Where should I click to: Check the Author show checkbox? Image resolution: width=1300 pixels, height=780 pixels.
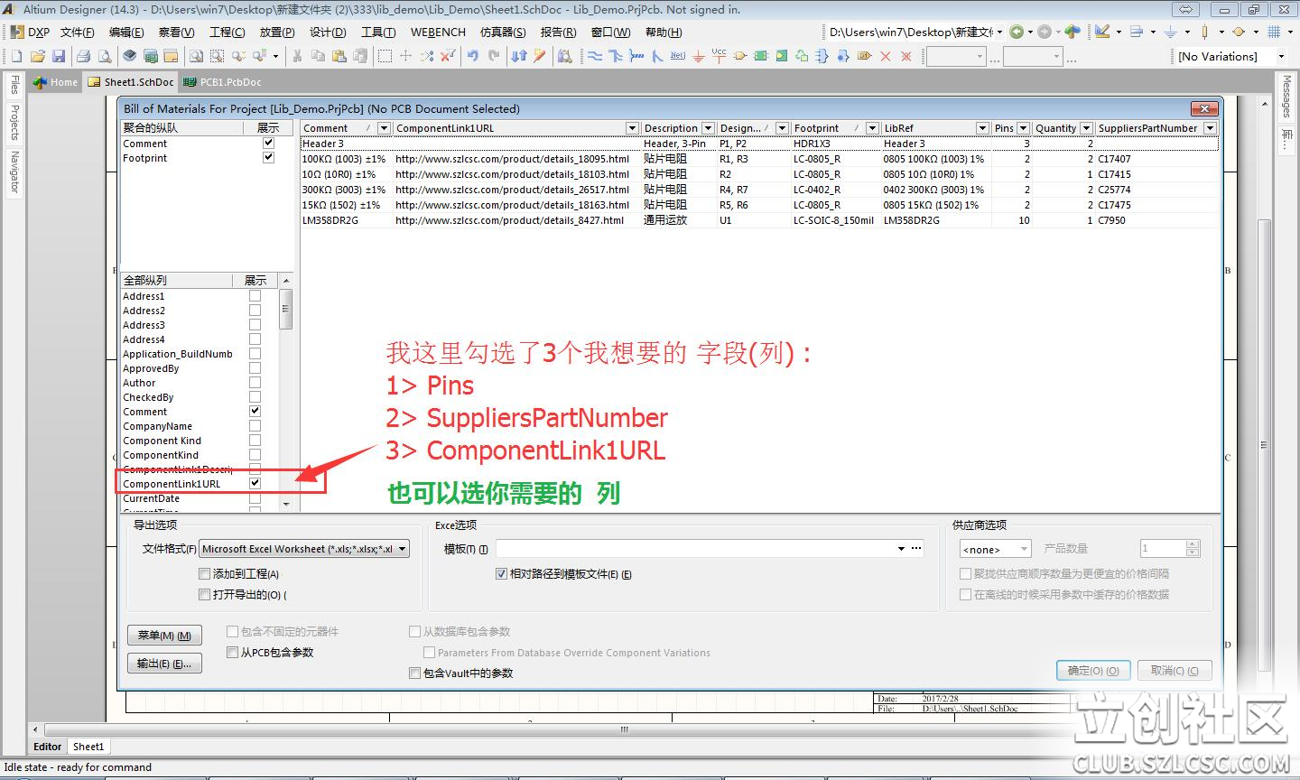pos(255,382)
